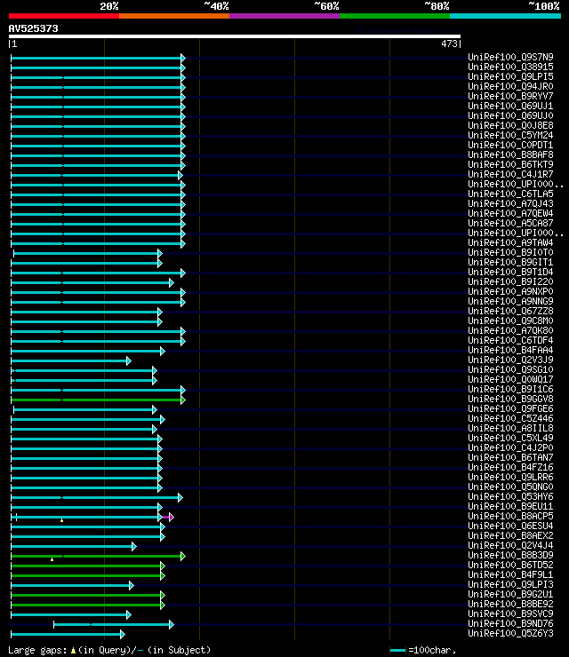Select the UniRef100_B6TAN7 name

(510, 457)
